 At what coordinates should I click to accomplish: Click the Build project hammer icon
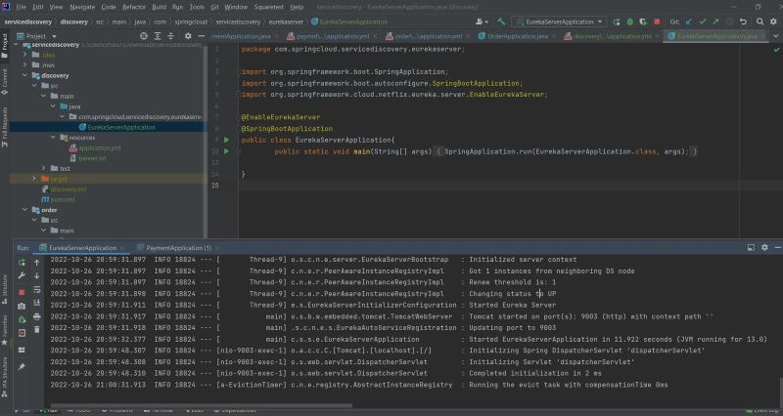501,21
